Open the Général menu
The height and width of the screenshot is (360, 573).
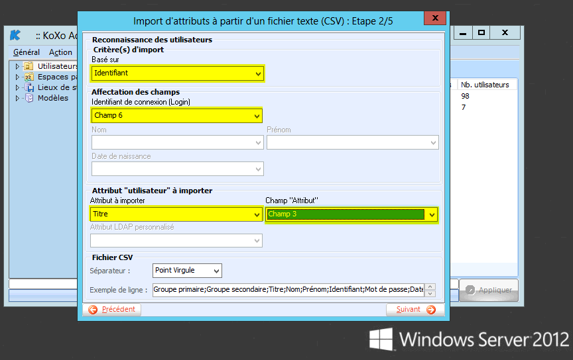tap(27, 52)
